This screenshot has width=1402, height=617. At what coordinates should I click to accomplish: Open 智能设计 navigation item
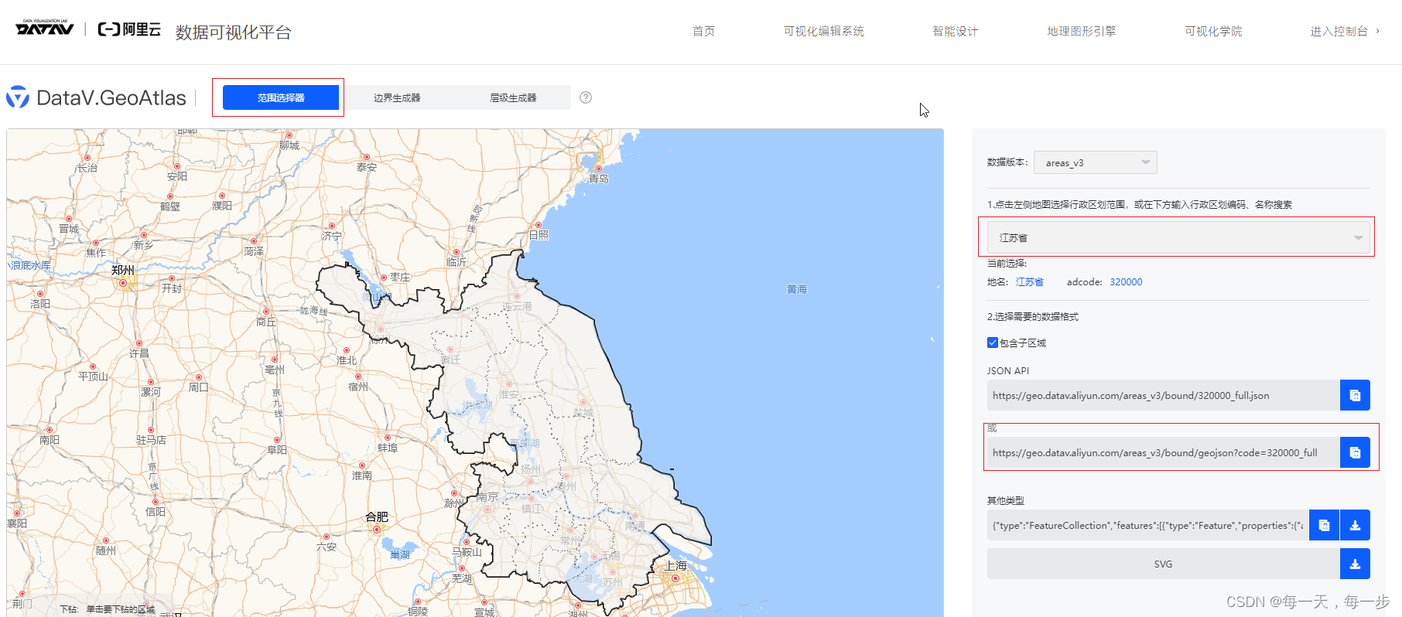(x=955, y=31)
